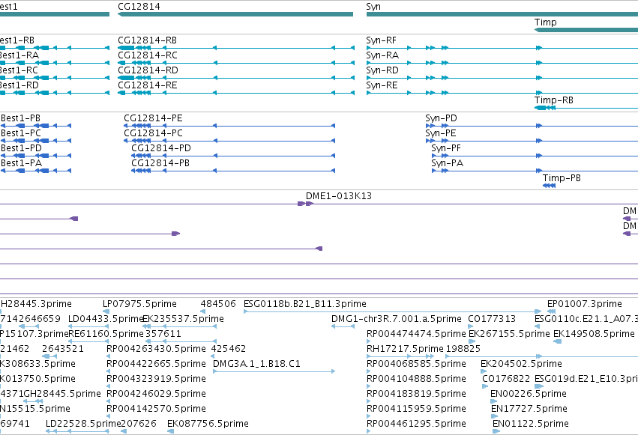Select the 207626 EST label

[139, 424]
